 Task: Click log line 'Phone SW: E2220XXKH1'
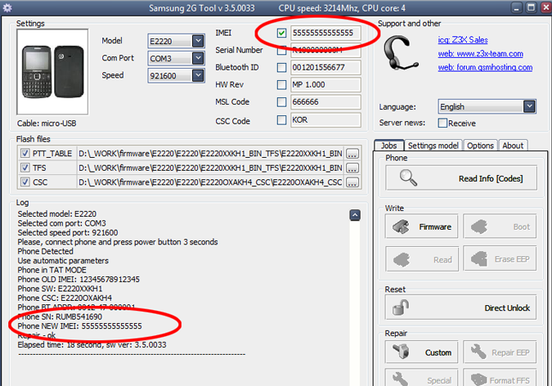point(60,289)
